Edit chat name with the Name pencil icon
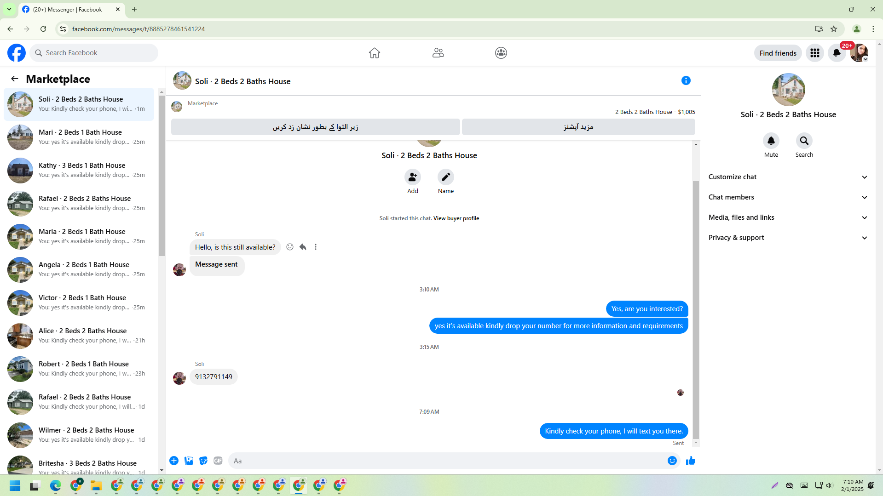This screenshot has height=496, width=883. pyautogui.click(x=446, y=177)
